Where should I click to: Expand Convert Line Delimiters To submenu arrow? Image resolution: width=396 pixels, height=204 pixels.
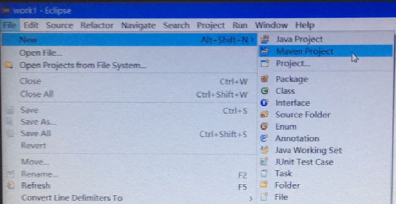[251, 198]
